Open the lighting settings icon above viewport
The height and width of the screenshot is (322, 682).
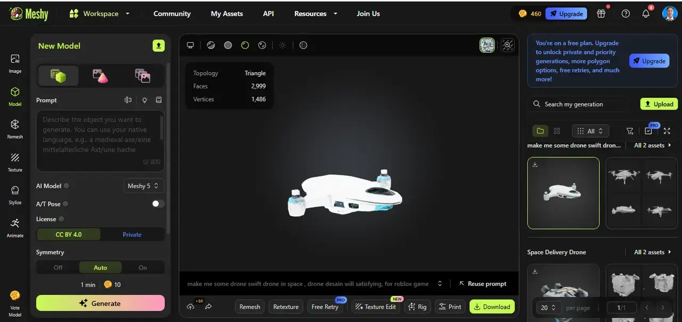[x=282, y=45]
